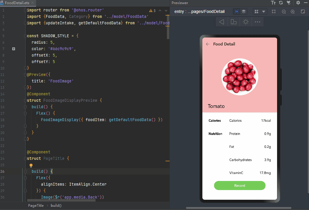Collapse struct PageTitle fold marker on line 24
Viewport: 309px width, 210px height.
[x=25, y=158]
